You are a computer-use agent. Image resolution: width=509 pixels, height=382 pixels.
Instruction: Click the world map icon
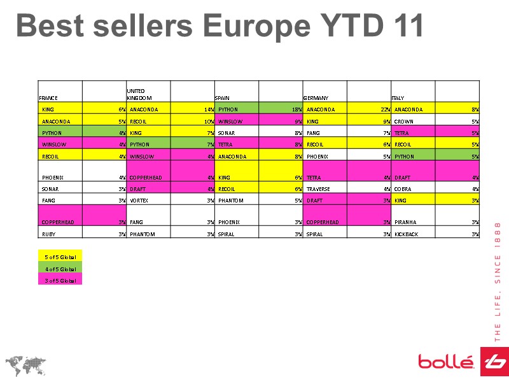(x=25, y=364)
